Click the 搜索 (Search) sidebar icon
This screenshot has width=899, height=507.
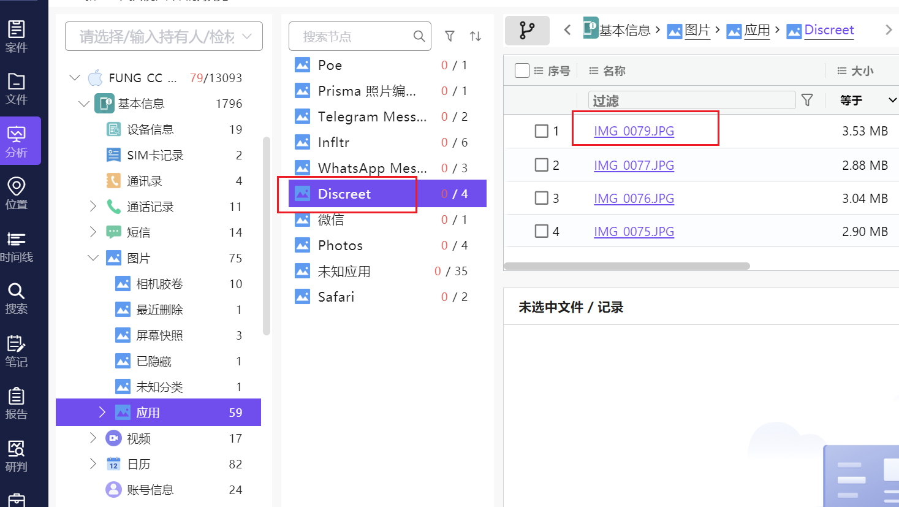click(x=17, y=298)
